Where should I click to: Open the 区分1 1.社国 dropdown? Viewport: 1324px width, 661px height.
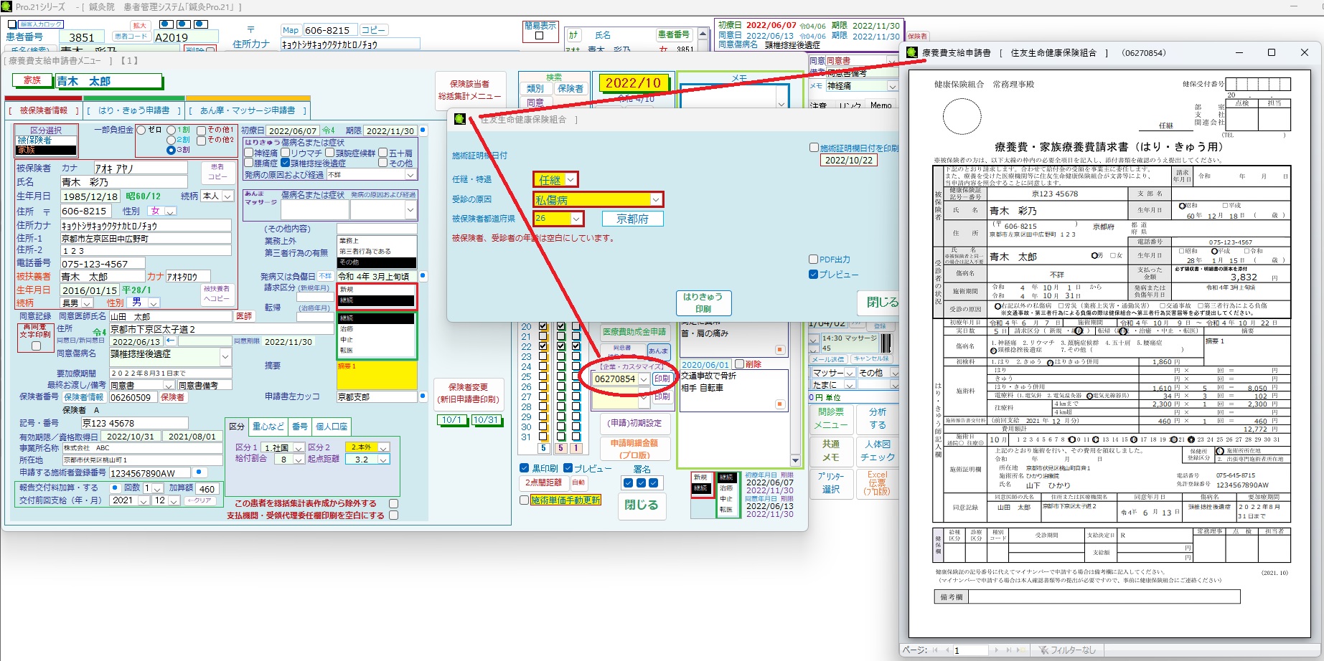[298, 447]
